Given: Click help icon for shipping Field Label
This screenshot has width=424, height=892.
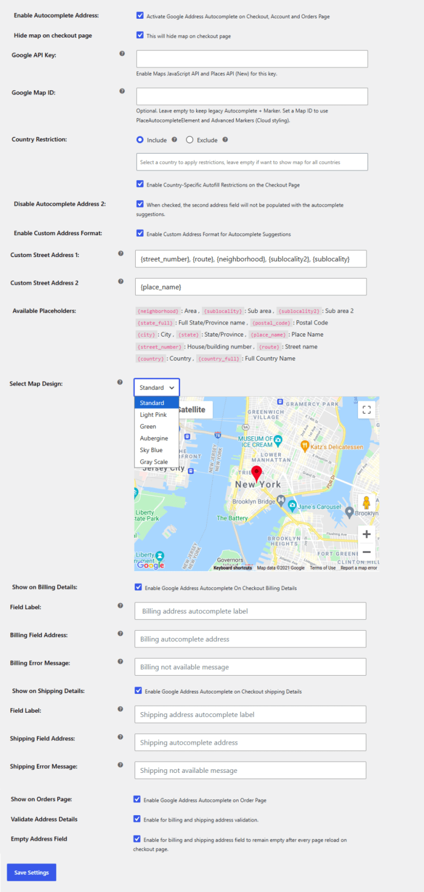Looking at the screenshot, I should (x=120, y=709).
